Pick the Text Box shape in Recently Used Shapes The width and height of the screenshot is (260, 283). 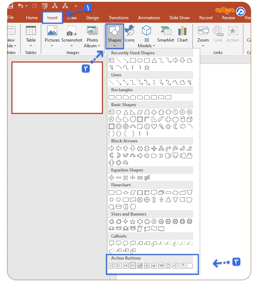112,60
